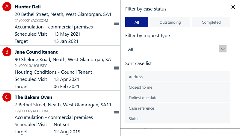Viewport: 240px width, 136px height.
Task: Open The Bakers Oven case menu icon
Action: [117, 113]
